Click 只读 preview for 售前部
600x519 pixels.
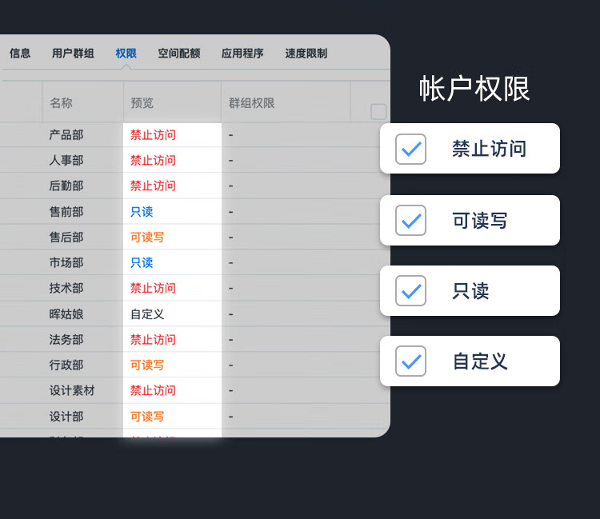[142, 212]
